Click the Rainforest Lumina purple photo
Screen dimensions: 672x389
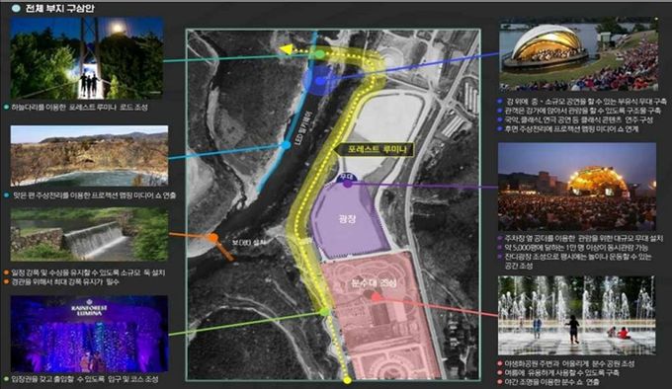click(x=89, y=334)
